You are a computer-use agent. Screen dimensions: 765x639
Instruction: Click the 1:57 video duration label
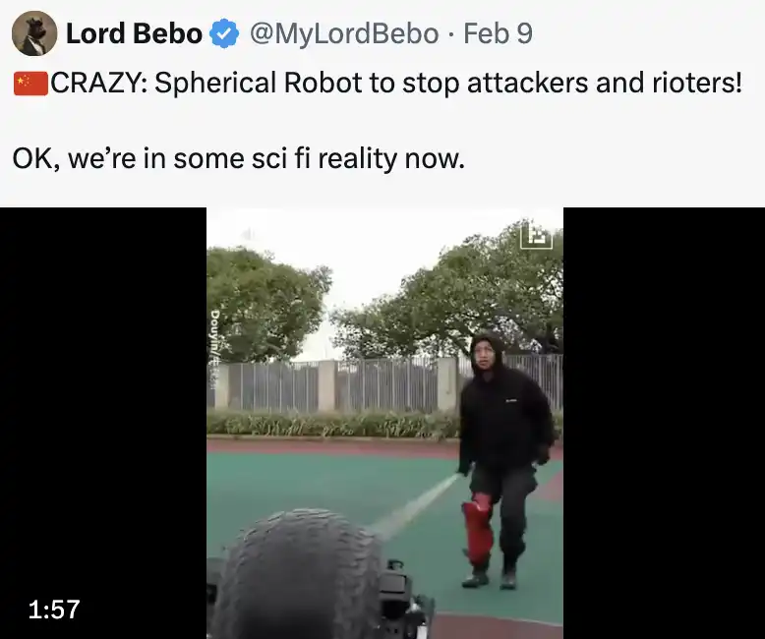pyautogui.click(x=54, y=610)
